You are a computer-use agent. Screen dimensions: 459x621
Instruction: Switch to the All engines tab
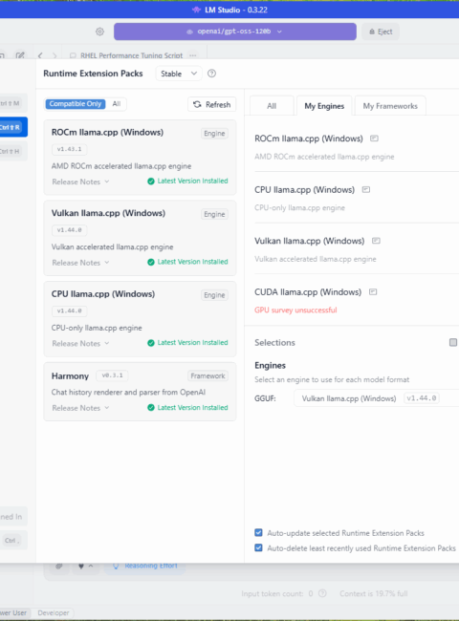coord(272,106)
